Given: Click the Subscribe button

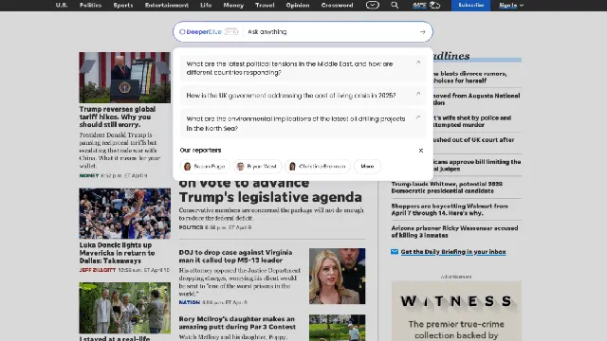Looking at the screenshot, I should click(470, 5).
